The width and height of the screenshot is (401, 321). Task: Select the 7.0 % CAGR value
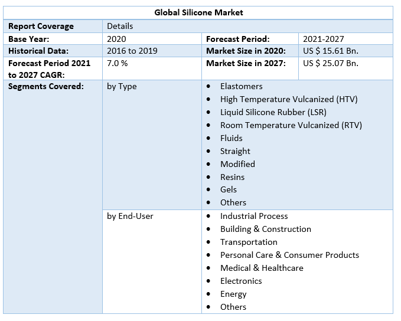[117, 63]
